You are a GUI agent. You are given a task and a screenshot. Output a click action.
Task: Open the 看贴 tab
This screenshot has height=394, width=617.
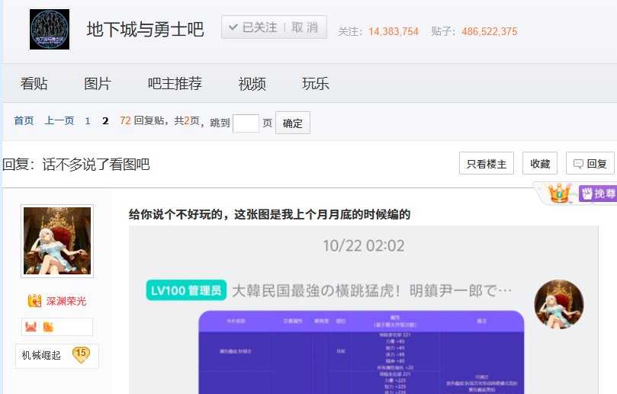tap(34, 83)
